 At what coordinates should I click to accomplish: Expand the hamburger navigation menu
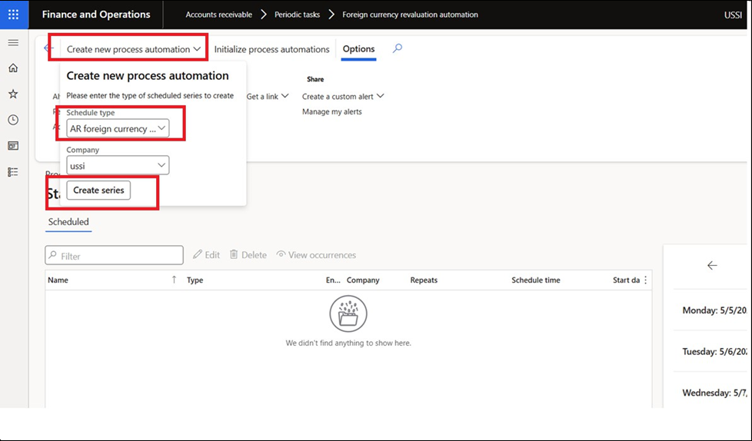point(13,42)
